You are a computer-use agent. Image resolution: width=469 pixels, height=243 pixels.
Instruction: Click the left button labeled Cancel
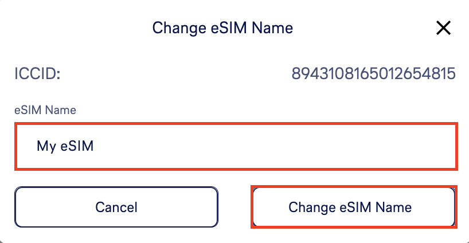click(x=116, y=207)
